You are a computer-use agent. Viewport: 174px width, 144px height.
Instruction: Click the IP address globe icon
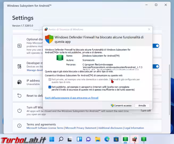[19, 82]
